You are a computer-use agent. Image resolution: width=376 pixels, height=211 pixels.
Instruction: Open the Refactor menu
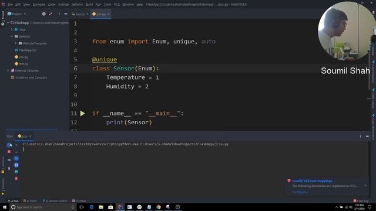(77, 4)
